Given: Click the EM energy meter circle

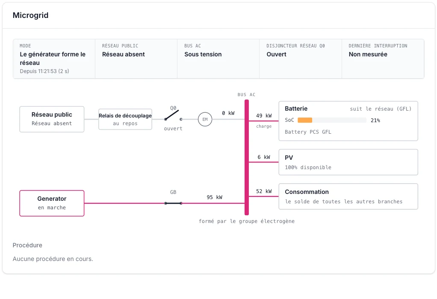Looking at the screenshot, I should (205, 120).
